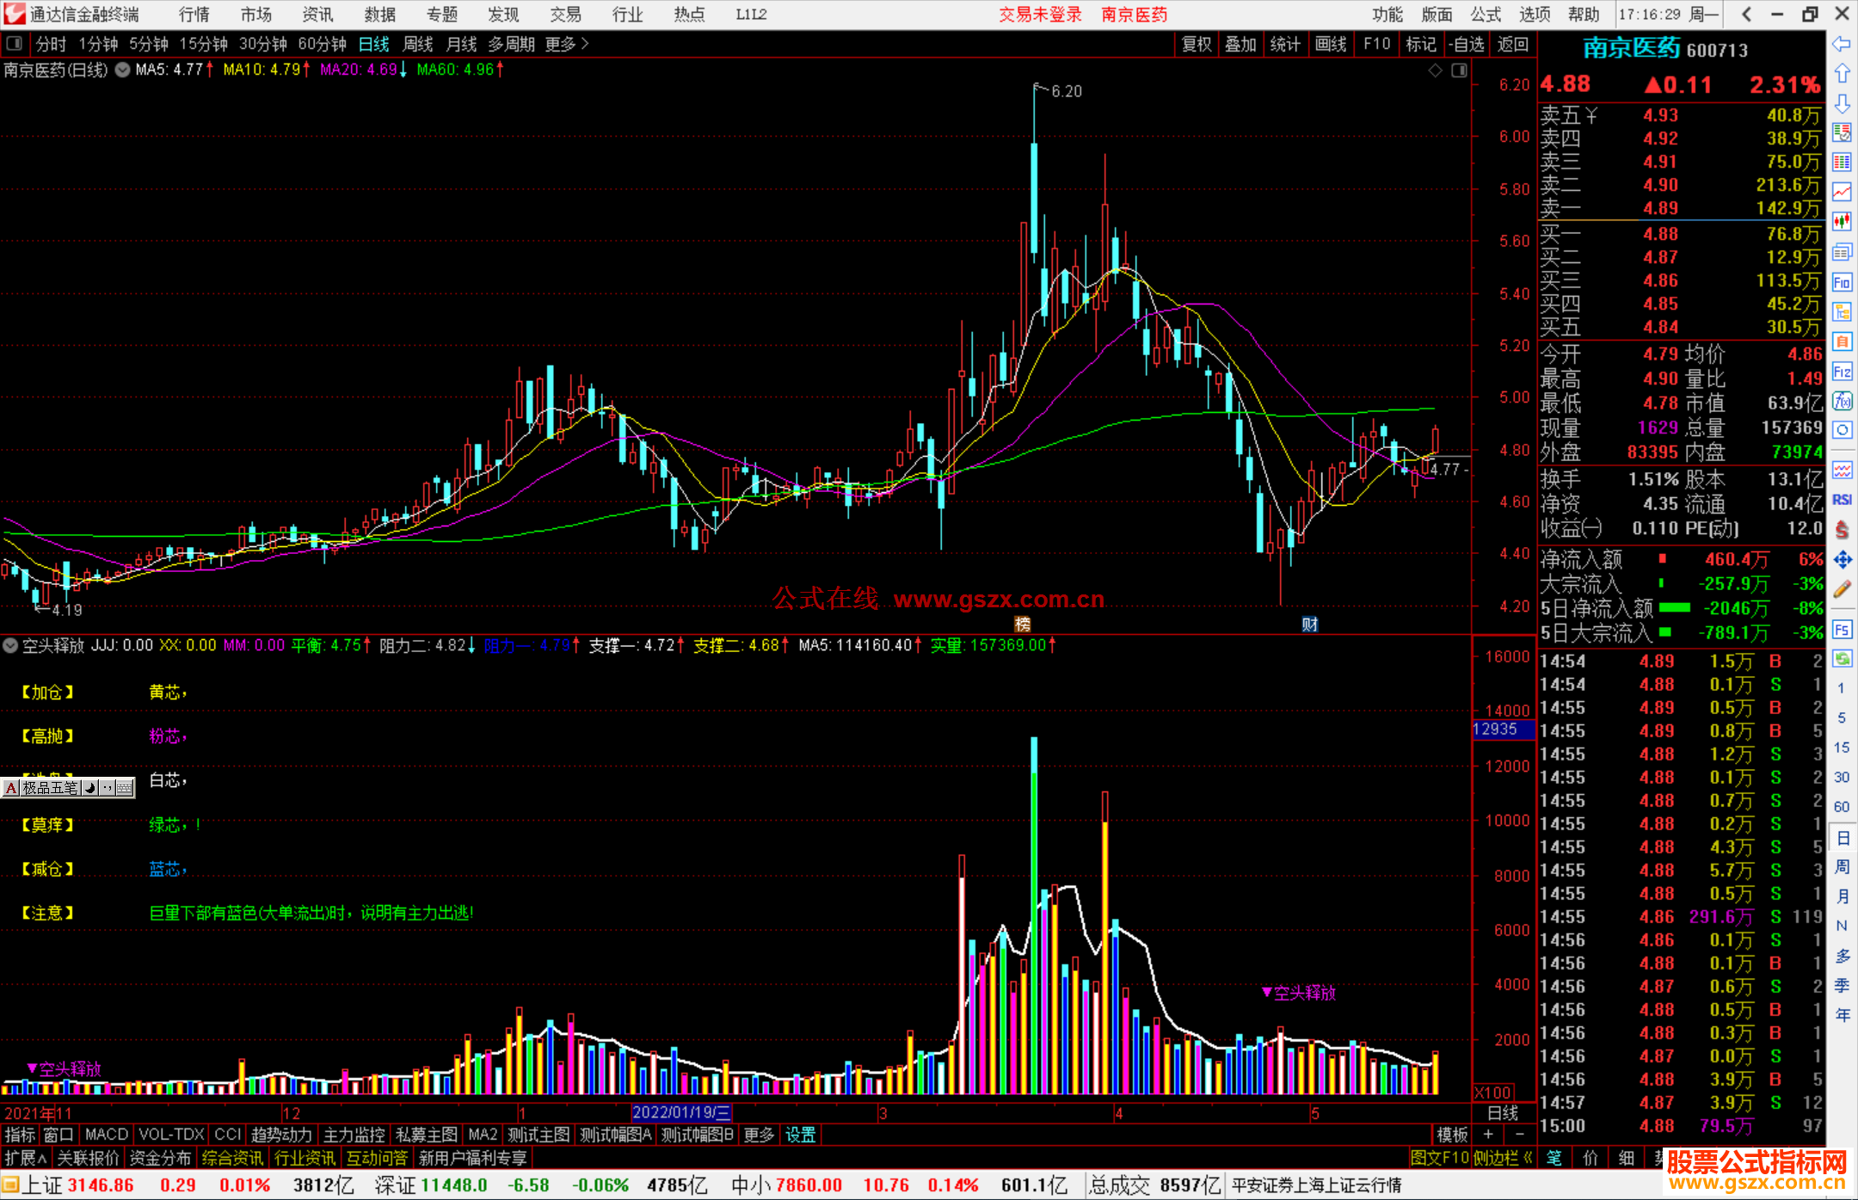This screenshot has width=1858, height=1200.
Task: Click the circle sidebar icon
Action: coord(1842,430)
